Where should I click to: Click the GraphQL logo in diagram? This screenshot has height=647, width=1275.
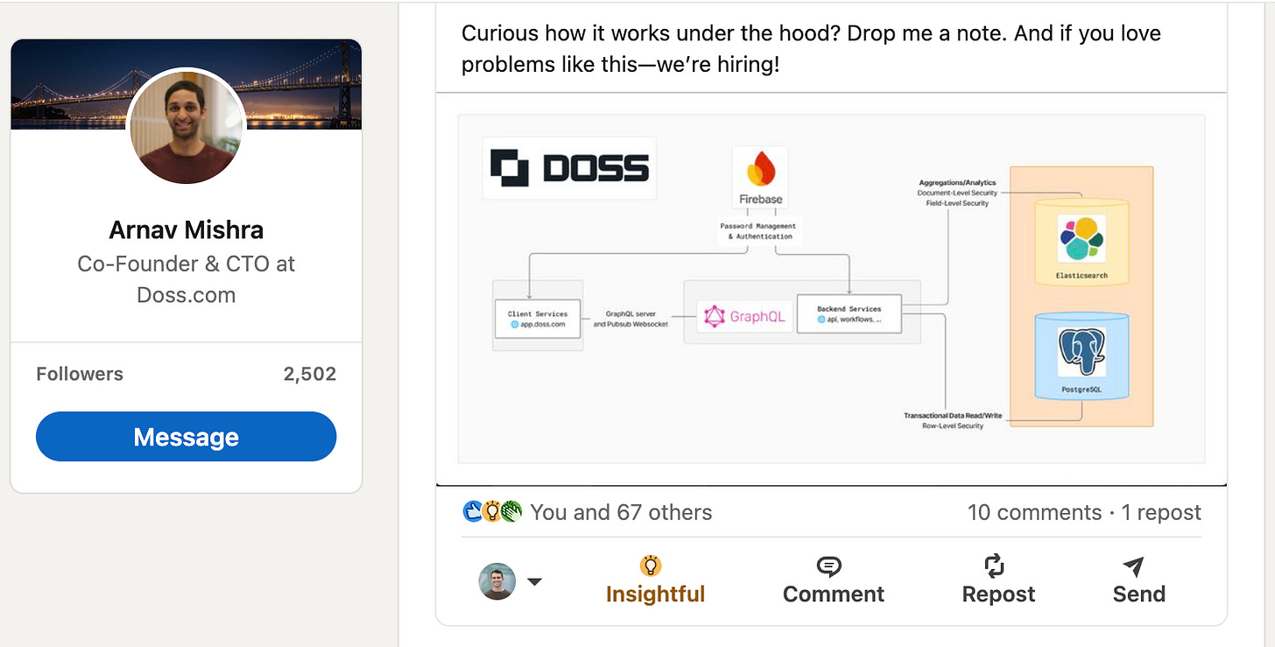[744, 317]
